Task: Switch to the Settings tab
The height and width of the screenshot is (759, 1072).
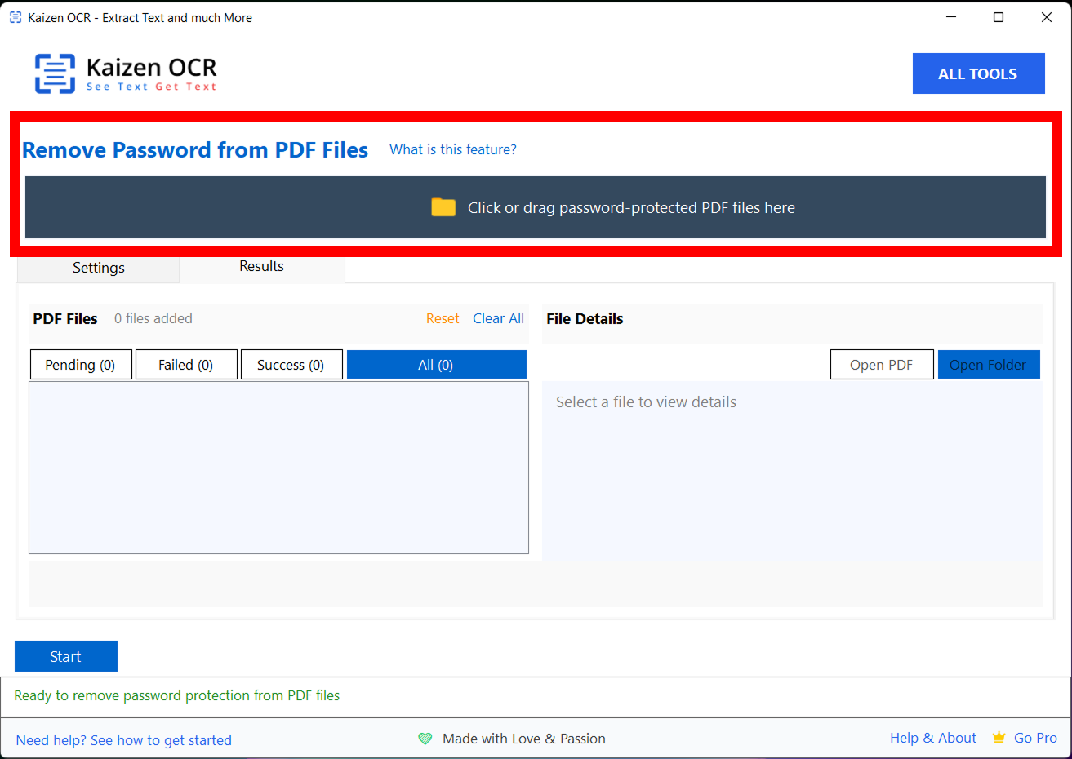Action: (98, 268)
